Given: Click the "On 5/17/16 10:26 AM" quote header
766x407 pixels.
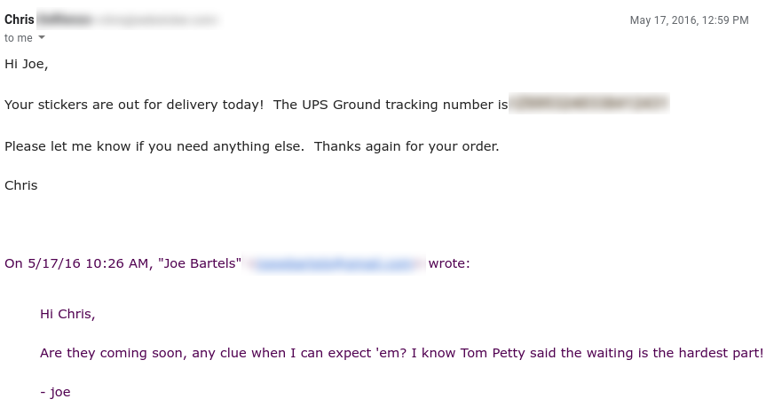Looking at the screenshot, I should point(78,263).
